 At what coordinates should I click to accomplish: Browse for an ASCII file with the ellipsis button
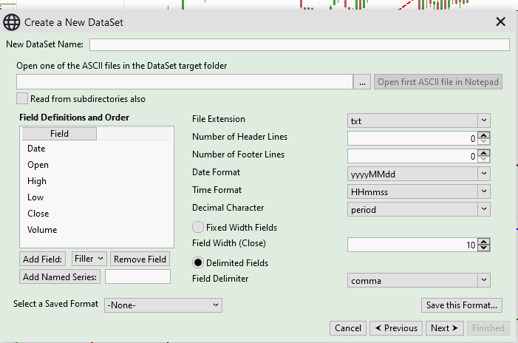[x=362, y=82]
